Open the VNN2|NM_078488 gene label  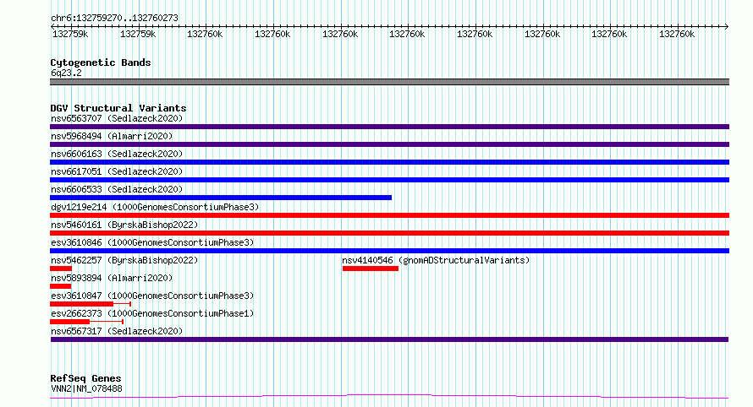pyautogui.click(x=86, y=388)
